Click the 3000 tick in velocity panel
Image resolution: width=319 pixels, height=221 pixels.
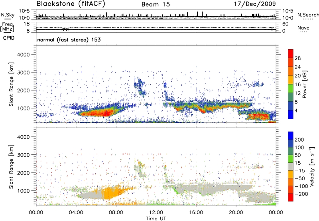click(23, 155)
